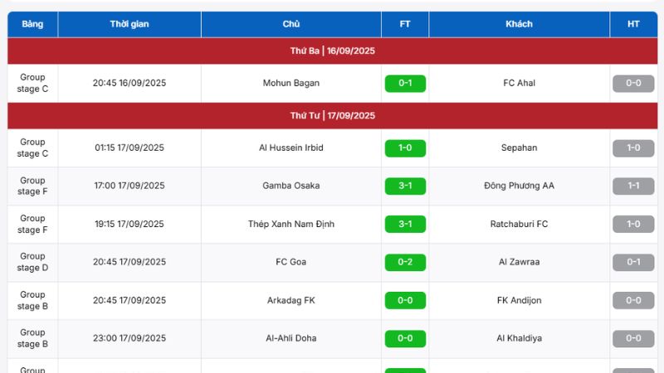Click the gray 0-1 half-time score for Al Zawraa
The image size is (664, 373).
pyautogui.click(x=633, y=262)
